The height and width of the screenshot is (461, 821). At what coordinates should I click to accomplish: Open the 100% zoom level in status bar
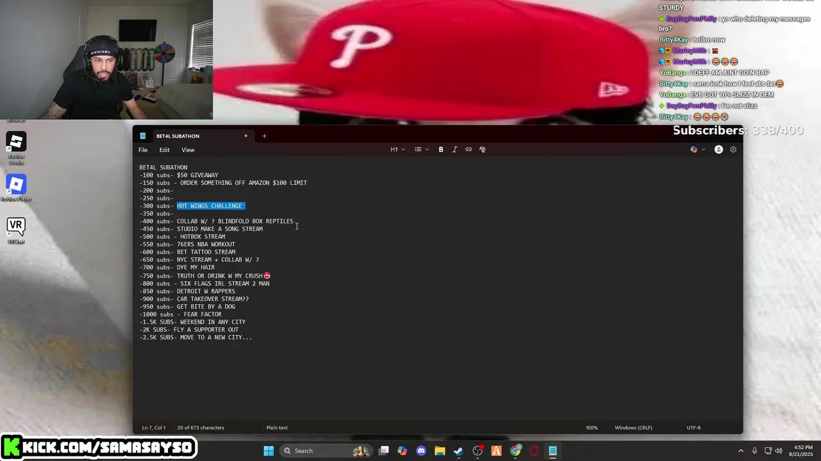click(591, 428)
